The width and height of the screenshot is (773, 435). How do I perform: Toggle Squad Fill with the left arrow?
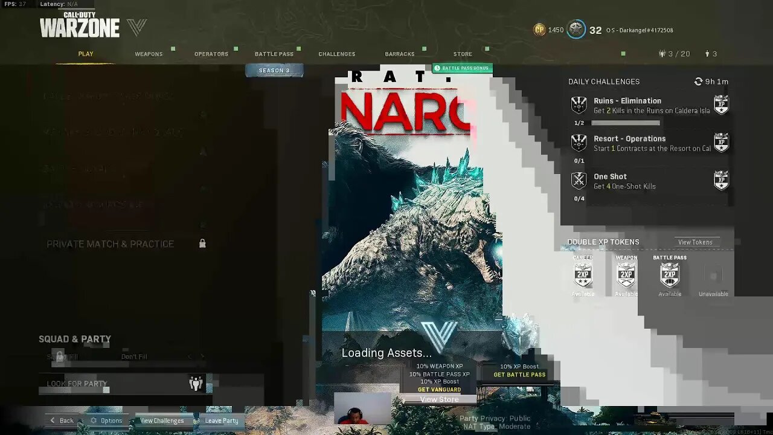[190, 356]
